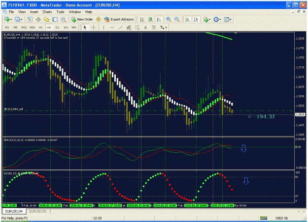
Task: Switch to bar chart display
Action: point(142,19)
